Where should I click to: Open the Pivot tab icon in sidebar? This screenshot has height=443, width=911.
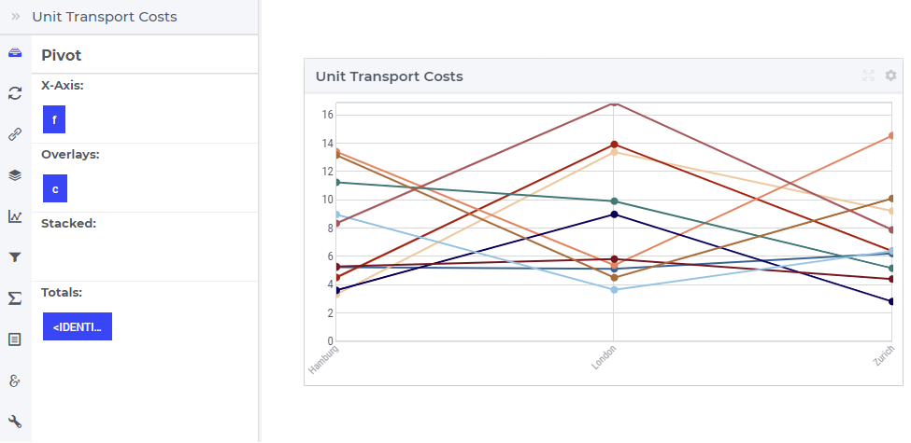tap(15, 53)
